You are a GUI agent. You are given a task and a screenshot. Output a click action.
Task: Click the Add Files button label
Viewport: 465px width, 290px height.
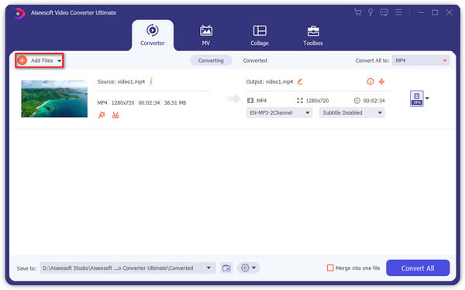point(42,60)
